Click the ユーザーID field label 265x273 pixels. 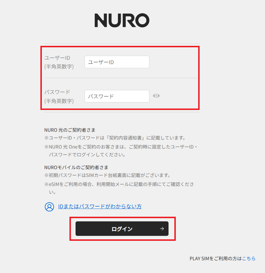57,58
